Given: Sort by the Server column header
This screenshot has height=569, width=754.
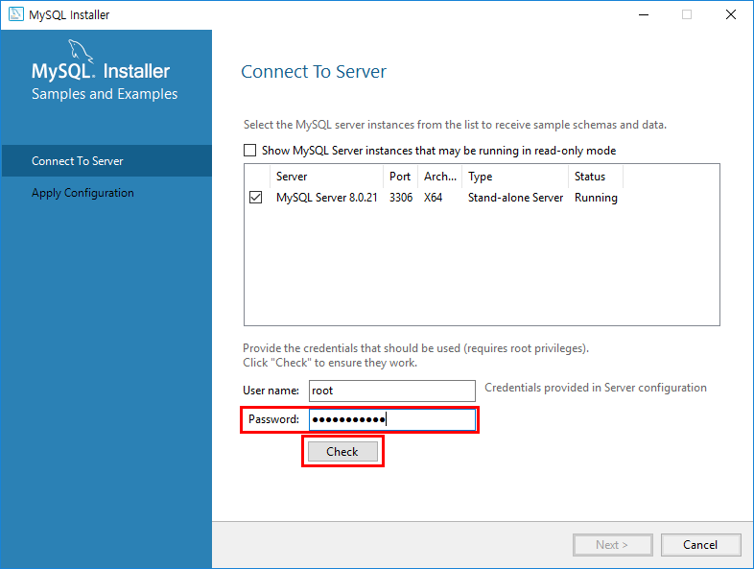Looking at the screenshot, I should pos(327,177).
